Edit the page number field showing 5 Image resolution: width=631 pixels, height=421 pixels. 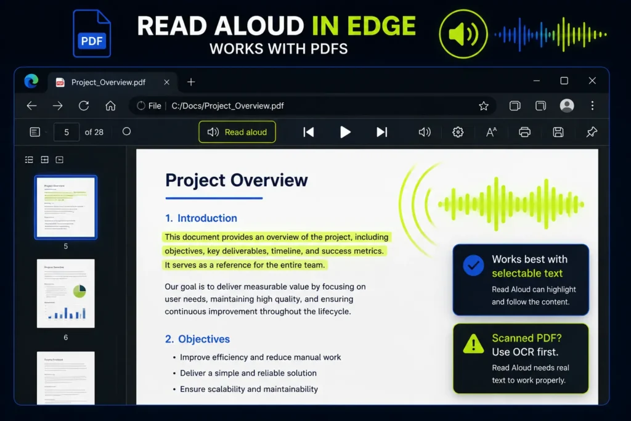click(67, 132)
